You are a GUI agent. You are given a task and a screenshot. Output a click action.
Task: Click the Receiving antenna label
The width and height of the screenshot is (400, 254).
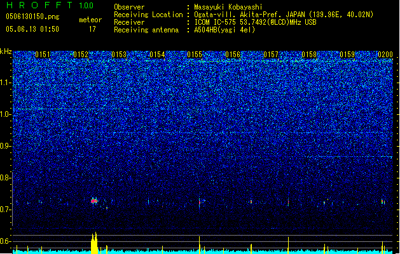146,30
